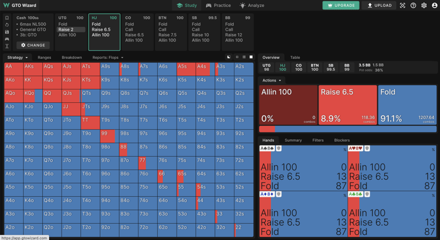Click the percent icon on A♣8♣ card

434,196
